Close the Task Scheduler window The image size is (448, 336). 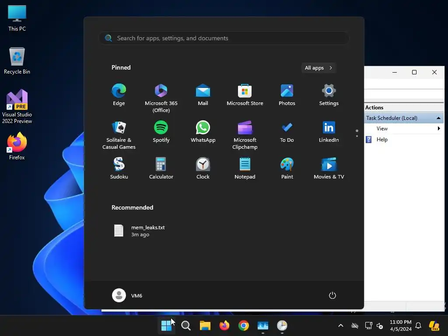point(434,72)
